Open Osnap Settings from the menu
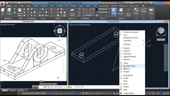The height and width of the screenshot is (96, 170). pos(132,93)
